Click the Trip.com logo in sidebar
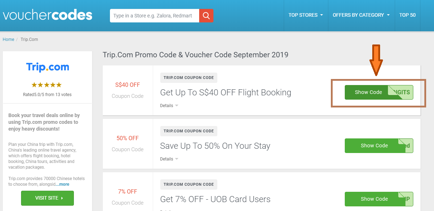This screenshot has height=211, width=434. [x=47, y=67]
